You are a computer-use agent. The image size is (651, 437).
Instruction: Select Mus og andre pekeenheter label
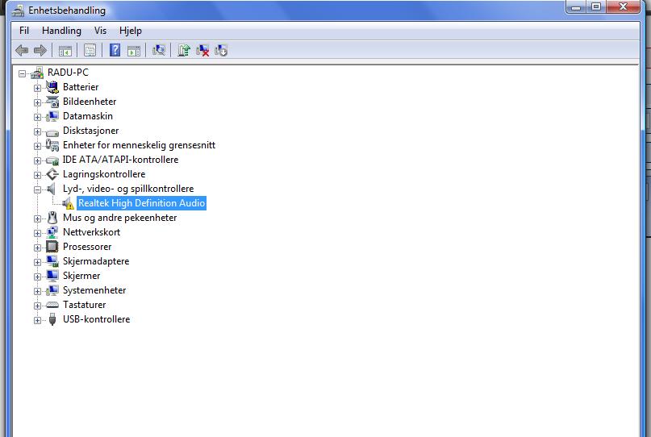(x=119, y=218)
